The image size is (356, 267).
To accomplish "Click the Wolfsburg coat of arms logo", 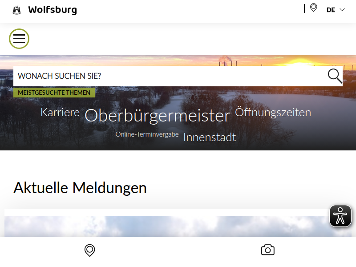I will tap(16, 10).
